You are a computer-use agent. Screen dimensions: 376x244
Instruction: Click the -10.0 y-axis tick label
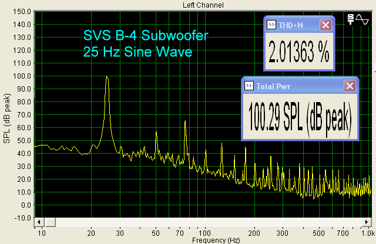[x=23, y=218]
